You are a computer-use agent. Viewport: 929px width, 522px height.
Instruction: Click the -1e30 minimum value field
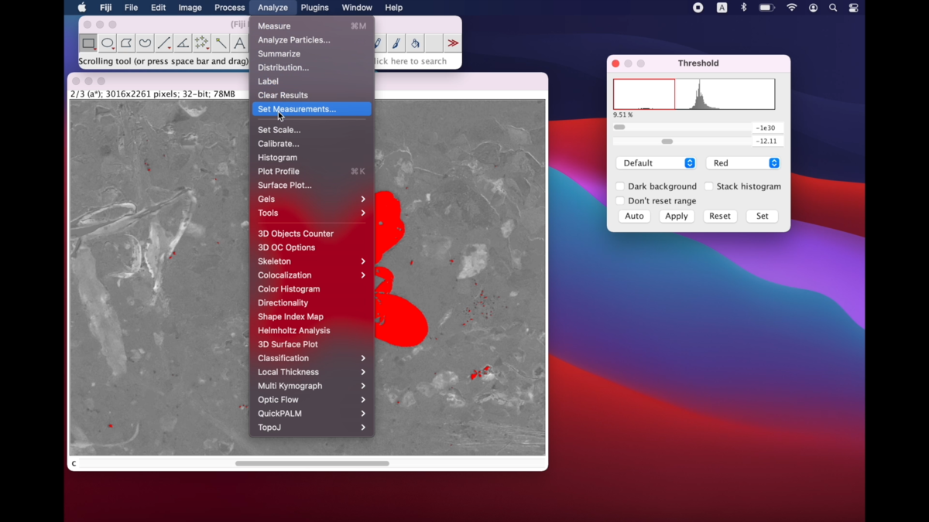pos(768,128)
